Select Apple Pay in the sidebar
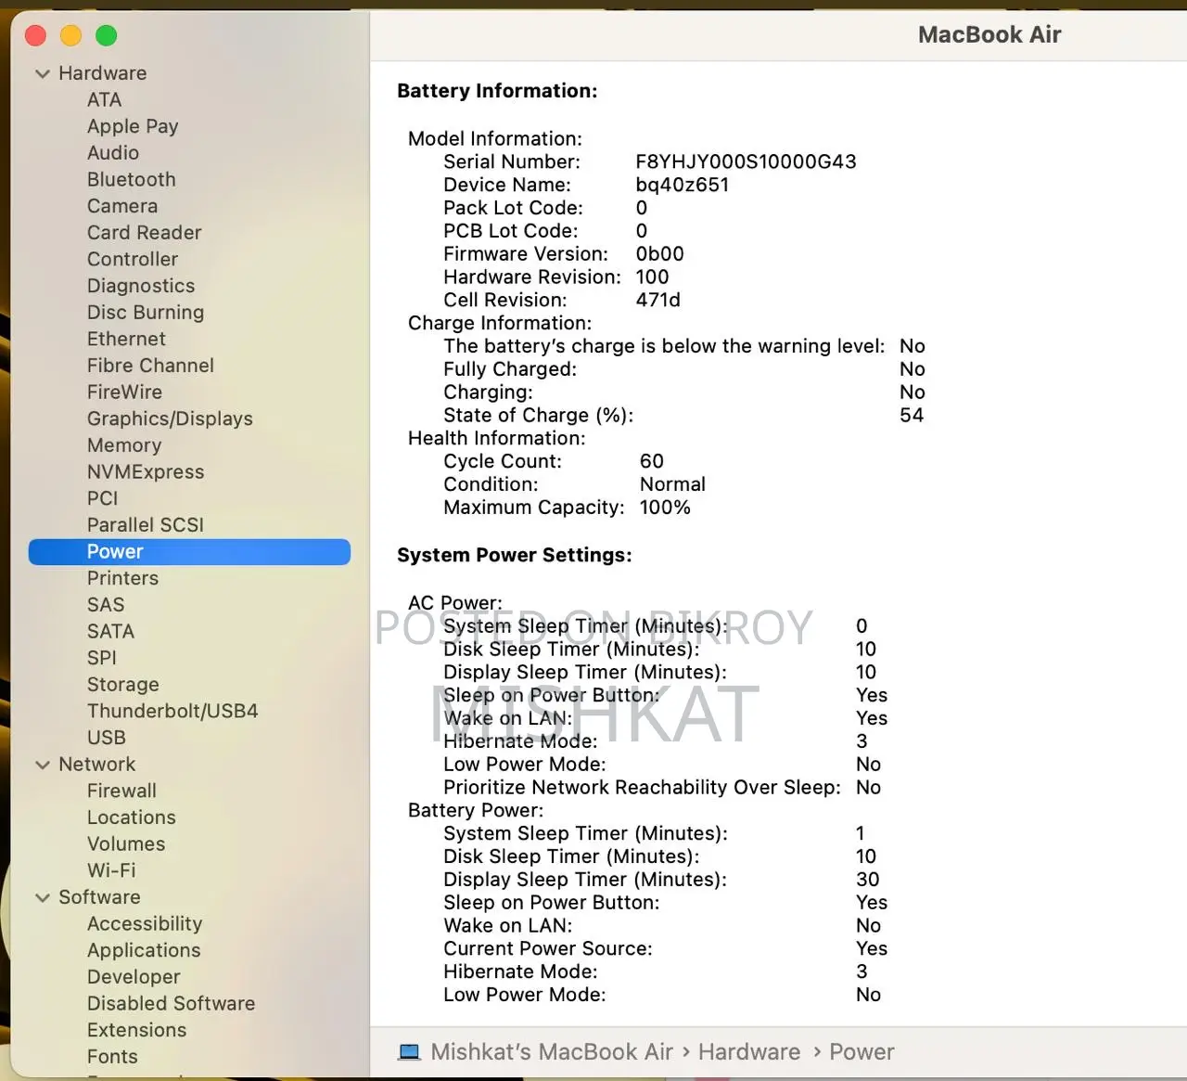Screen dimensions: 1187x1081 133,126
